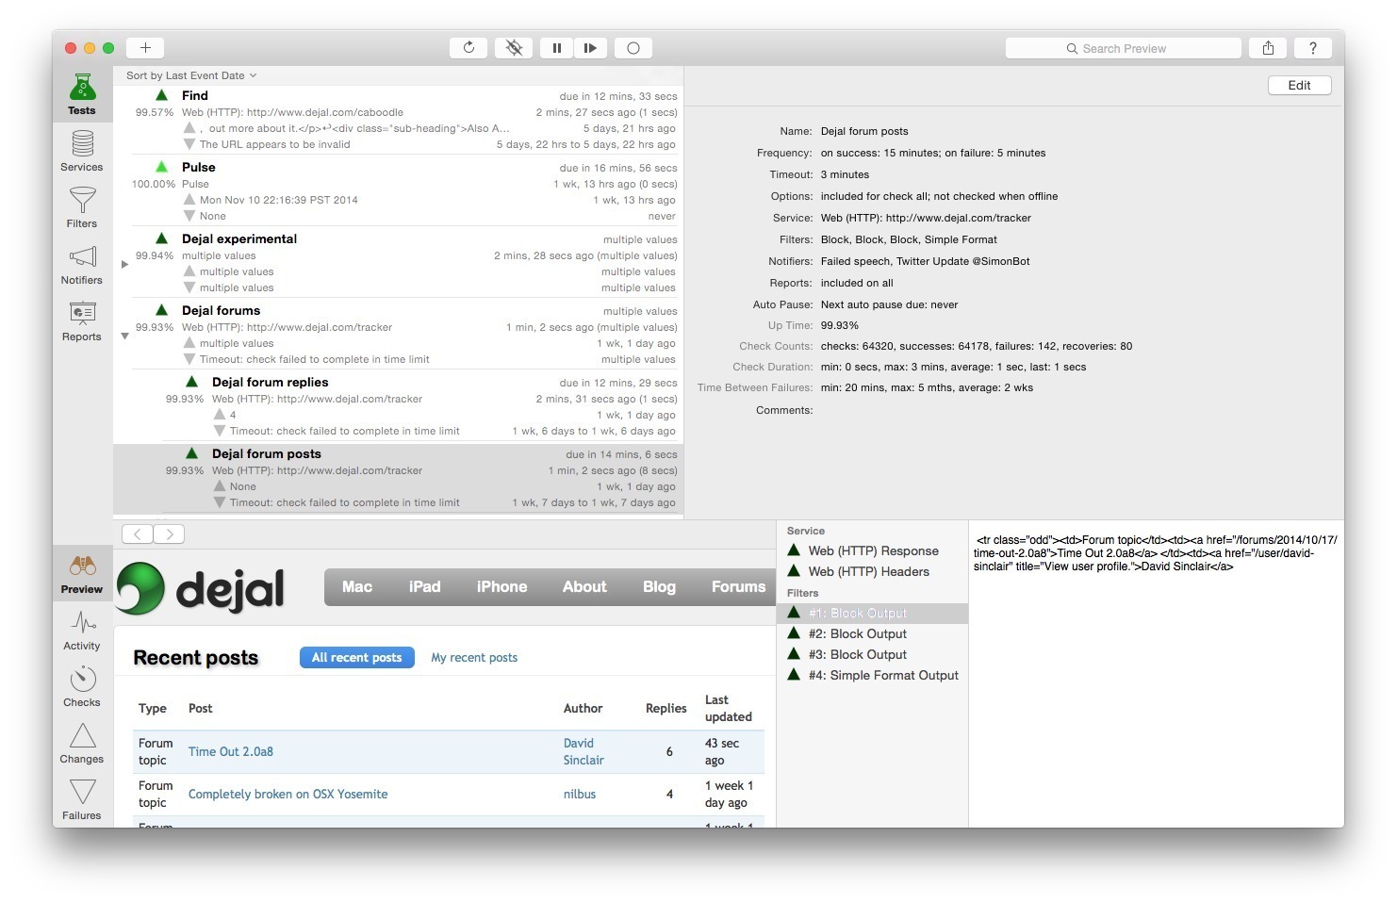Open the Notifiers sidebar section
1397x903 pixels.
pyautogui.click(x=82, y=265)
